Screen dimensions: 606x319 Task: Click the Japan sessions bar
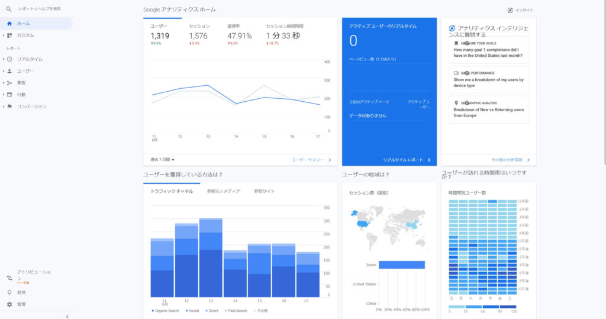click(402, 265)
